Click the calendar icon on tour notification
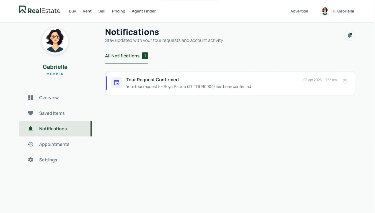The image size is (375, 213). point(117,83)
